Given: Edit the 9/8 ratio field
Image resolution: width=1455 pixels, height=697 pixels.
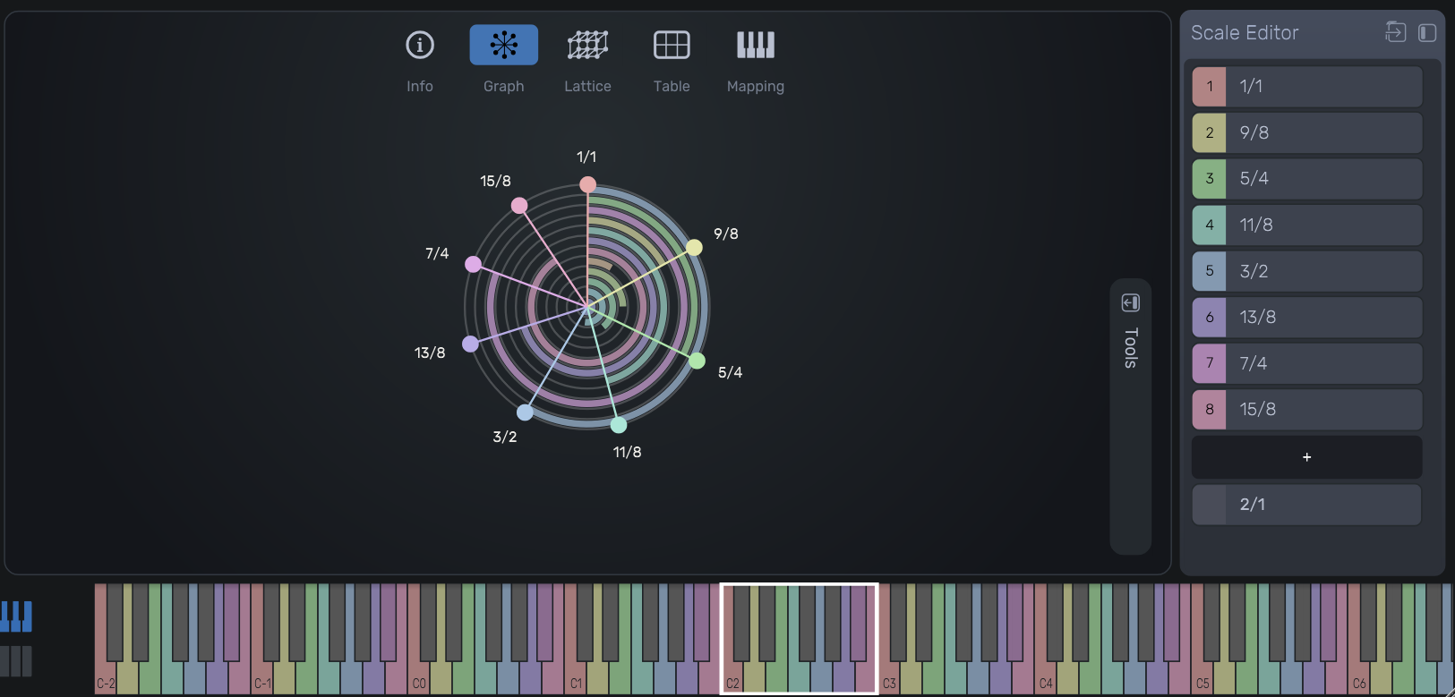Looking at the screenshot, I should coord(1323,132).
